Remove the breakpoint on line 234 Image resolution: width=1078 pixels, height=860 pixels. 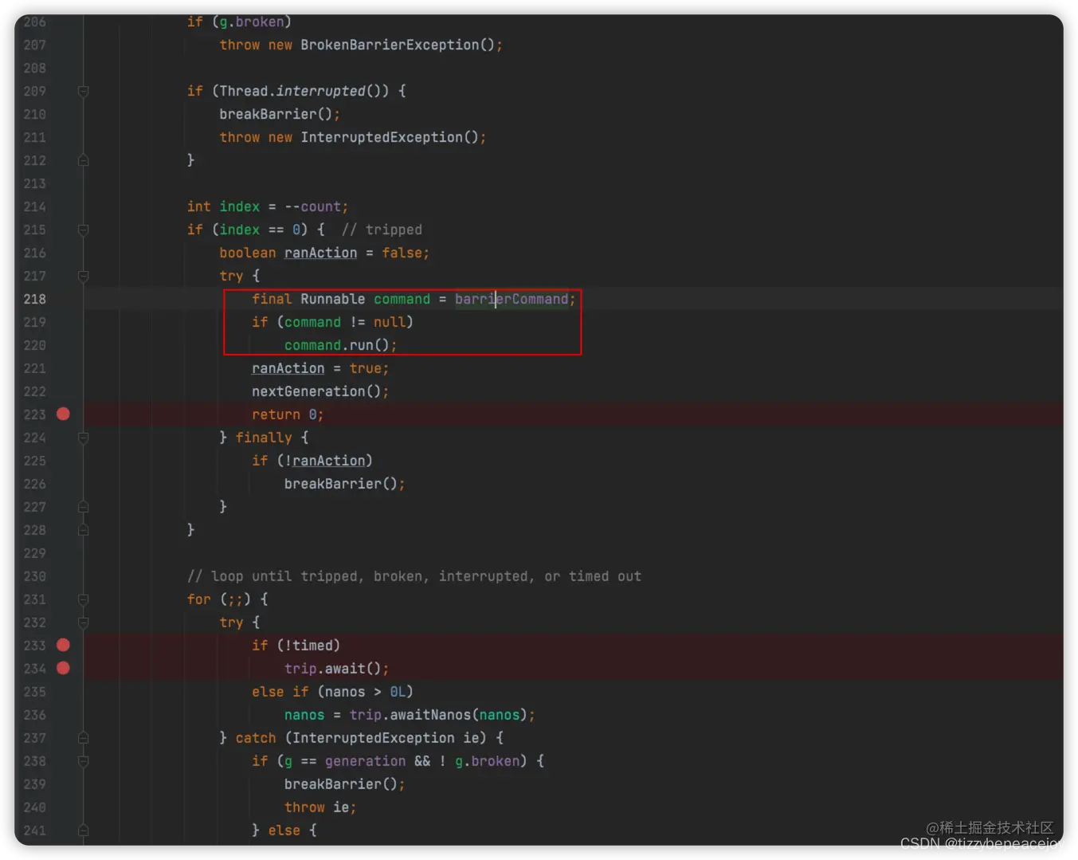(x=63, y=668)
